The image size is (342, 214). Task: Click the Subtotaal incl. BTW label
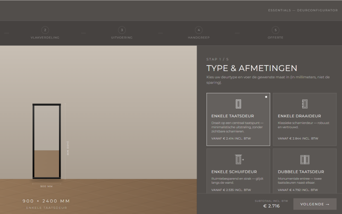point(271,201)
